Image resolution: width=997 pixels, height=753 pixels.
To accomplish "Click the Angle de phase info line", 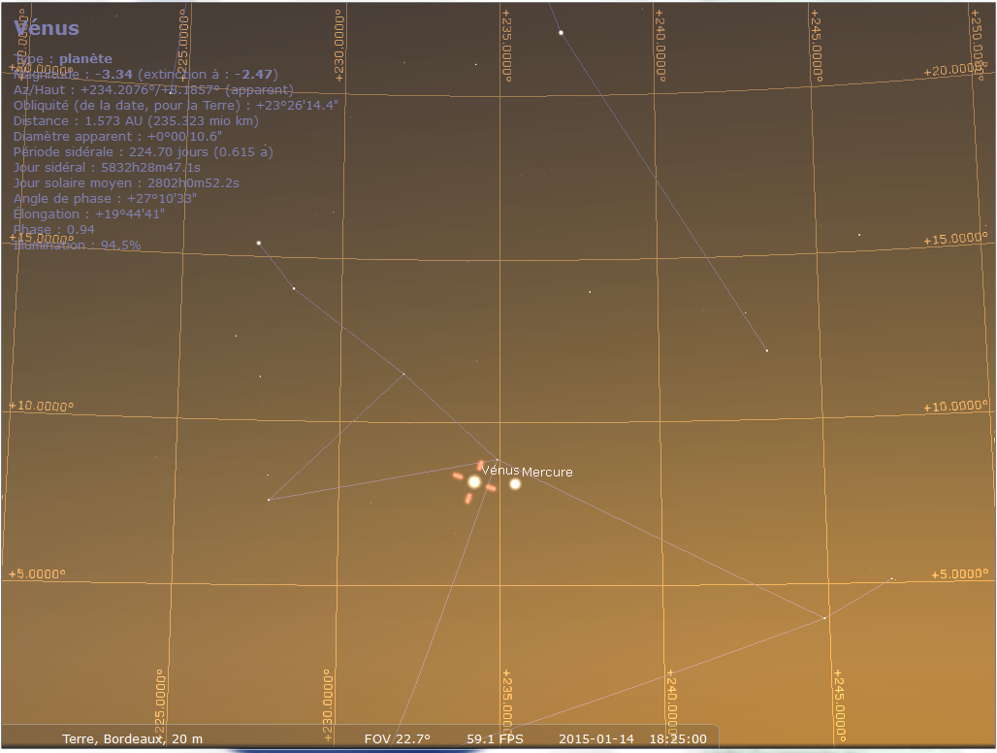I will tap(106, 199).
